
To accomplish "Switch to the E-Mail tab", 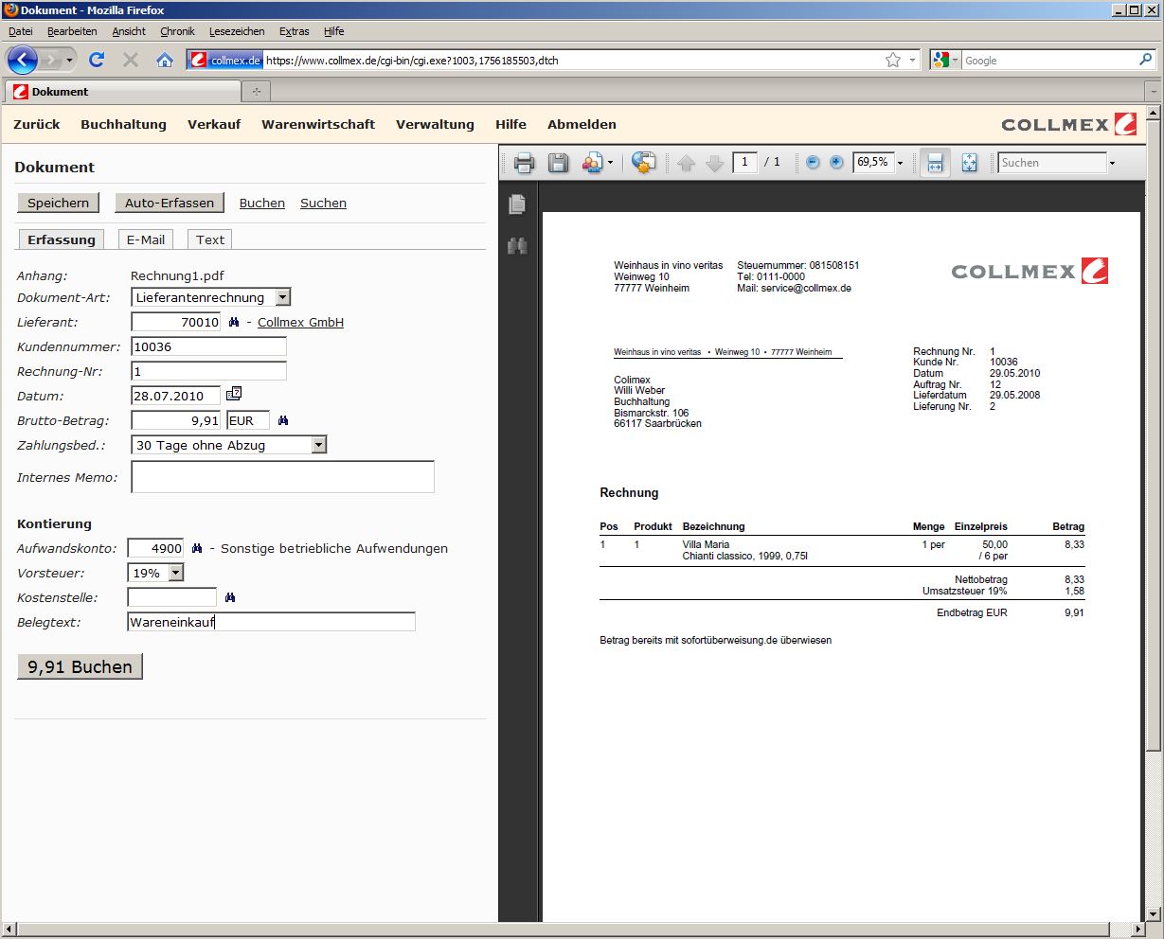I will click(x=146, y=239).
